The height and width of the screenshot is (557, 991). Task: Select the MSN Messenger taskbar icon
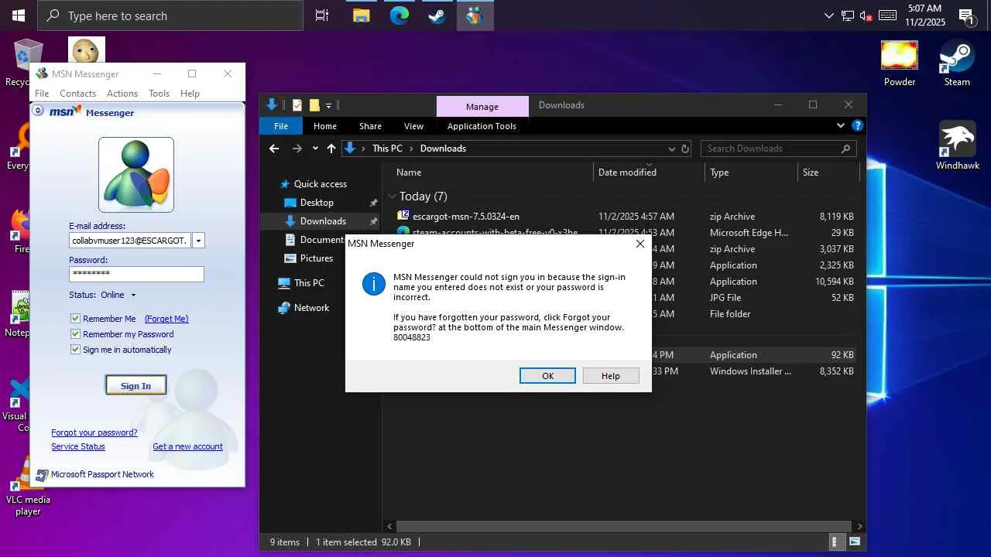[x=475, y=15]
